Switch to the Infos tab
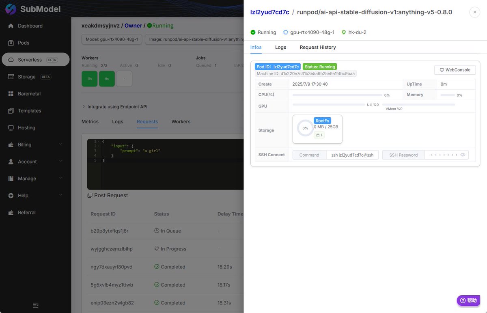The height and width of the screenshot is (313, 487). (x=256, y=47)
